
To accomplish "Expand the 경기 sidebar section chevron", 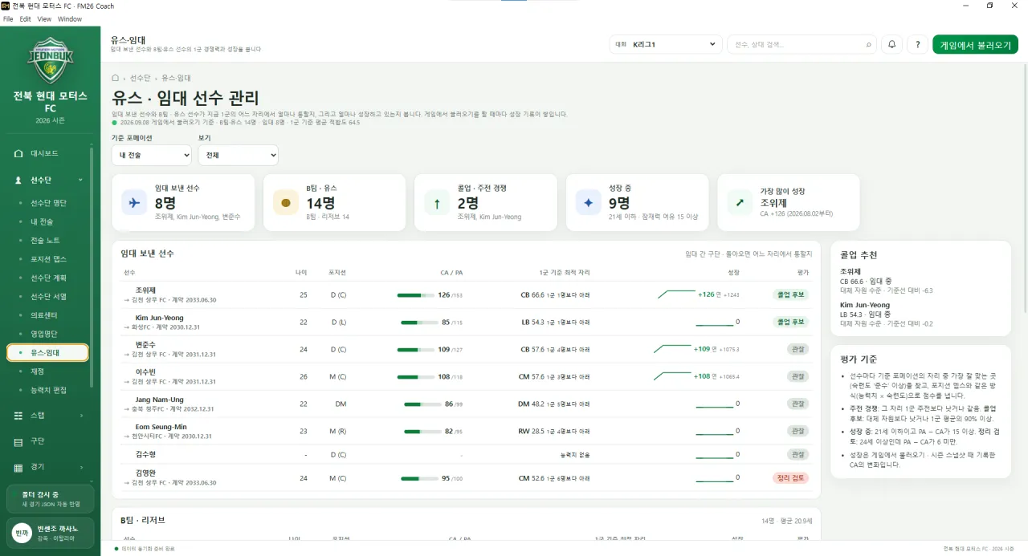I will [x=80, y=467].
